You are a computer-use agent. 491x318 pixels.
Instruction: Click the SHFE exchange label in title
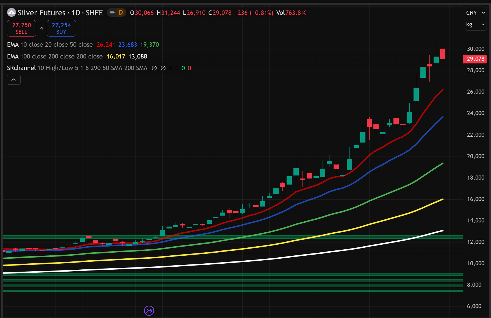point(94,13)
